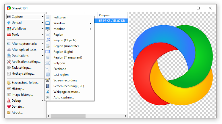222x124 pixels.
Task: Click the Region (Objects) icon
Action: [x=48, y=40]
